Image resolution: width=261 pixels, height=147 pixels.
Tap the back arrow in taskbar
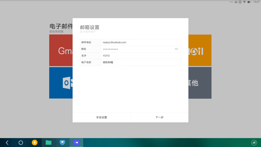tap(7, 143)
